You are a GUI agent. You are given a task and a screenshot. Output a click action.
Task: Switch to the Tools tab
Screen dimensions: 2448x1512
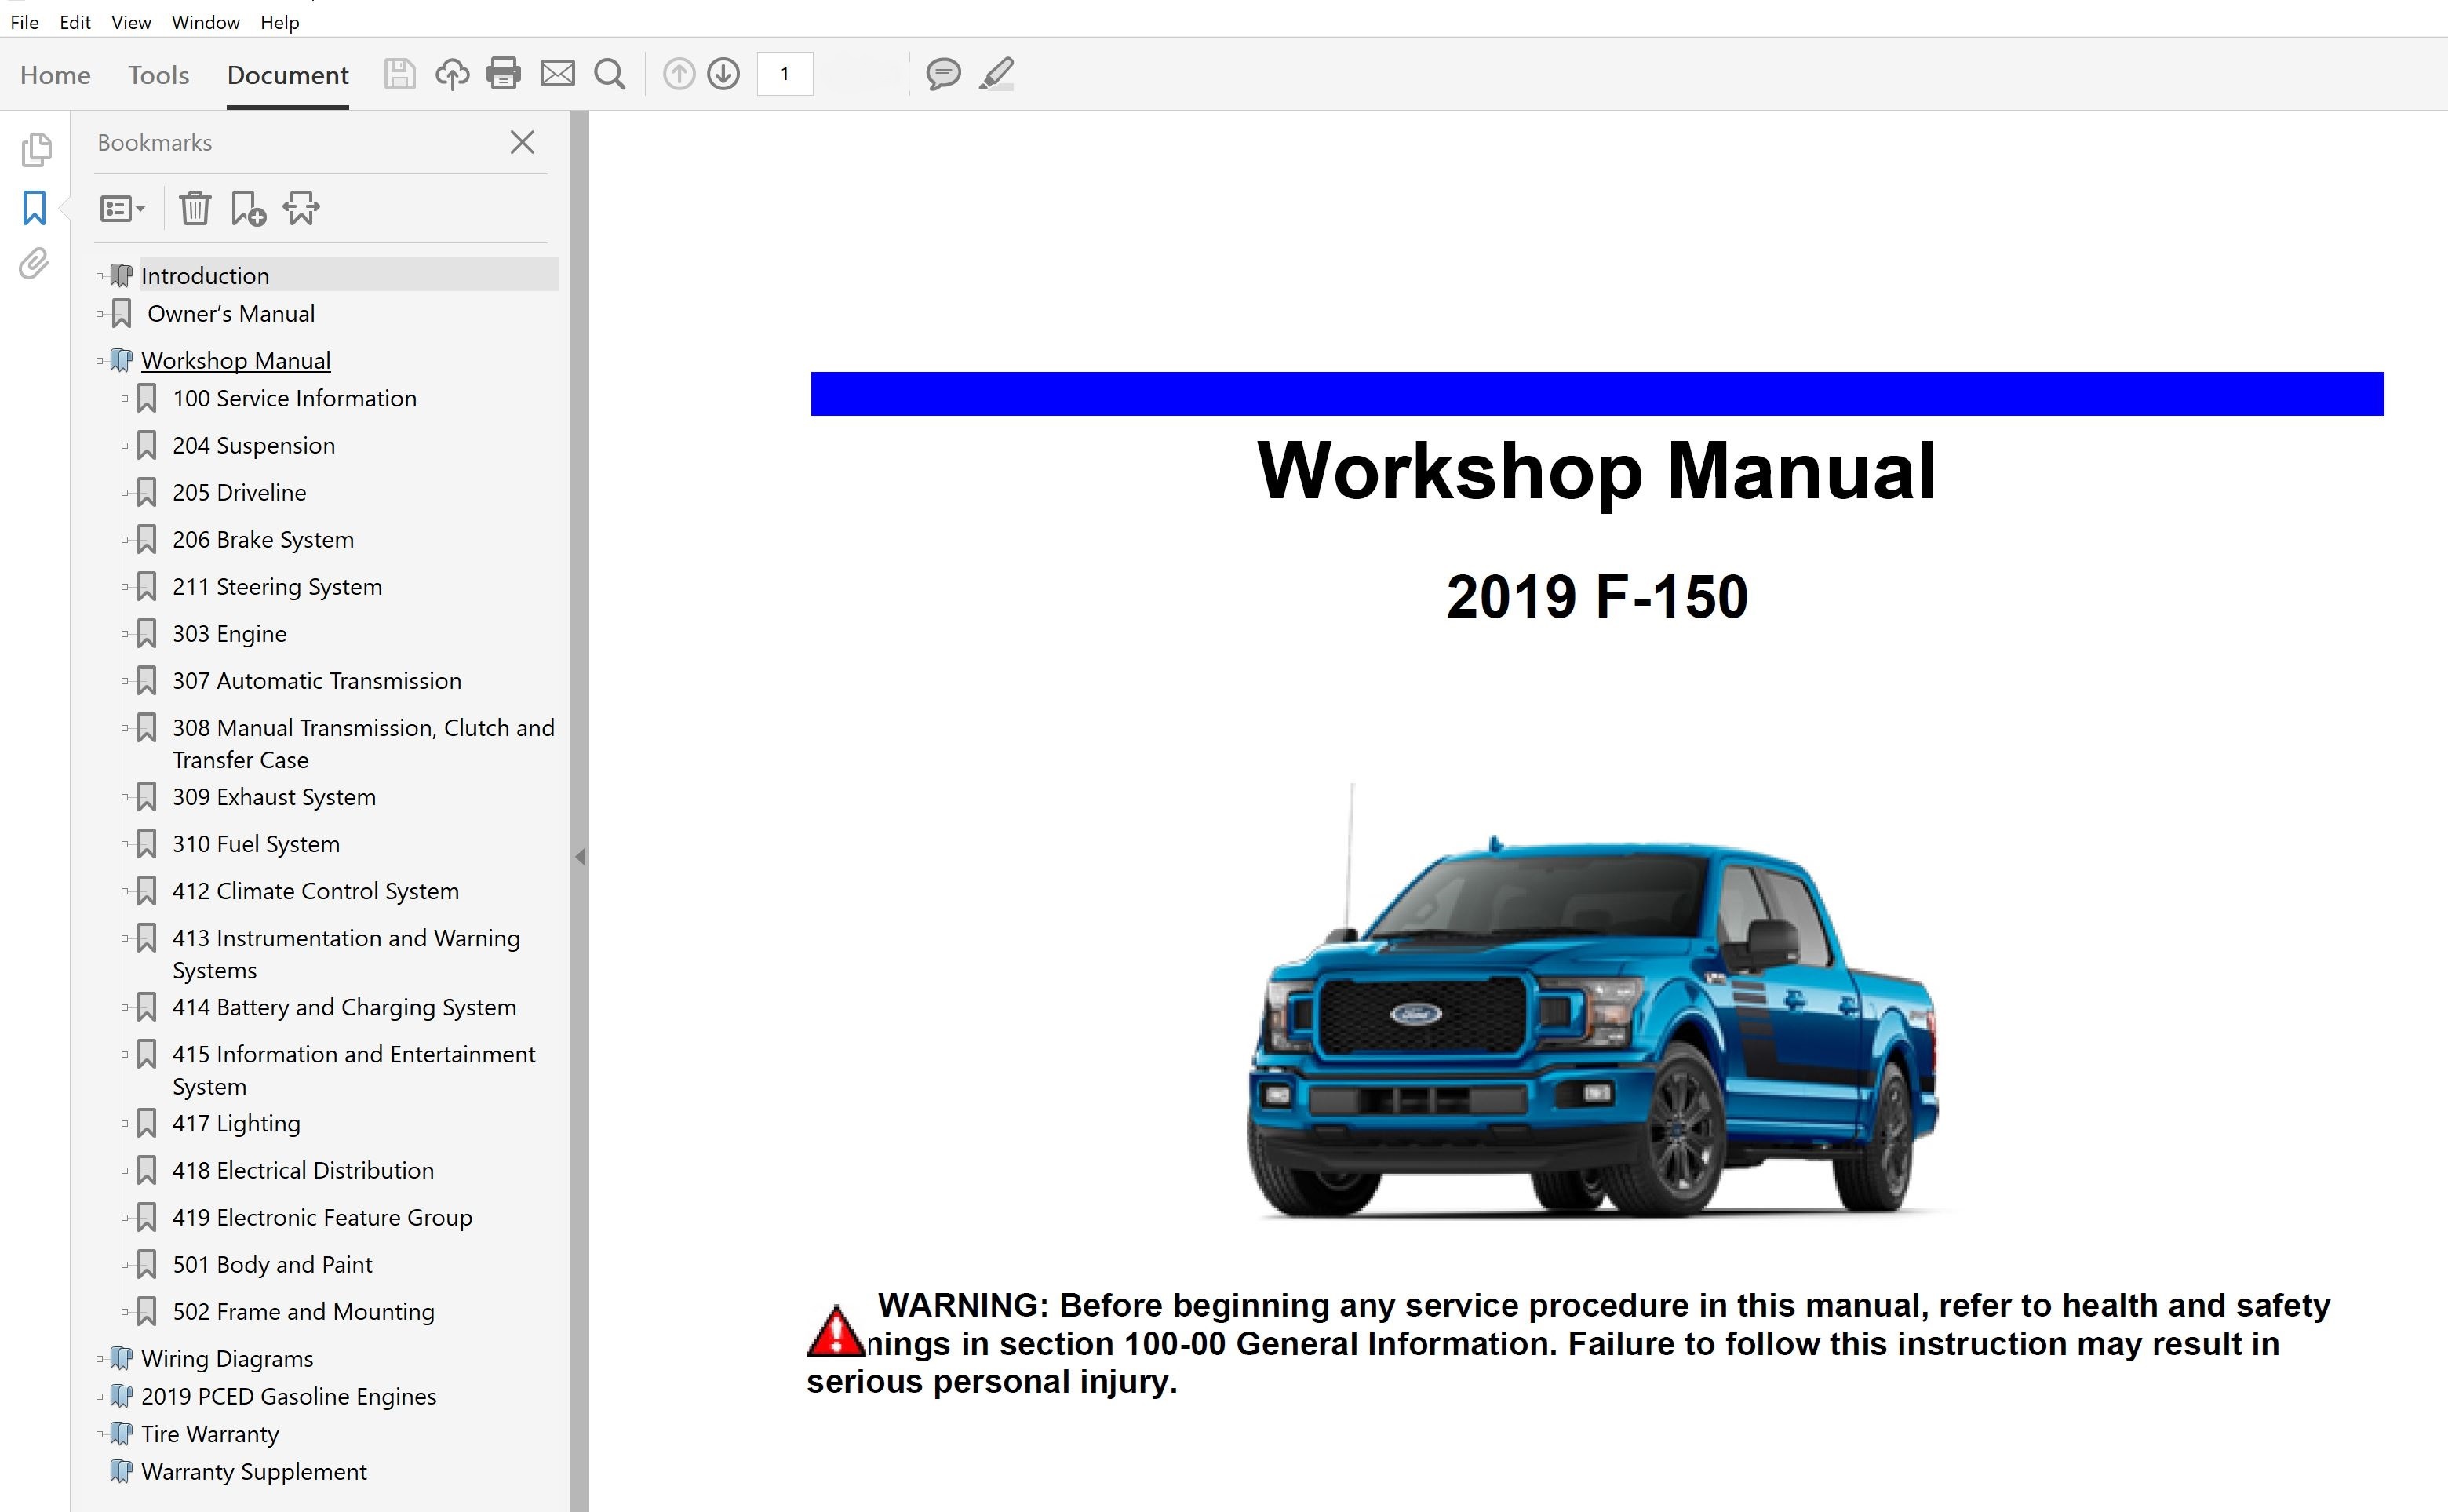click(x=158, y=75)
